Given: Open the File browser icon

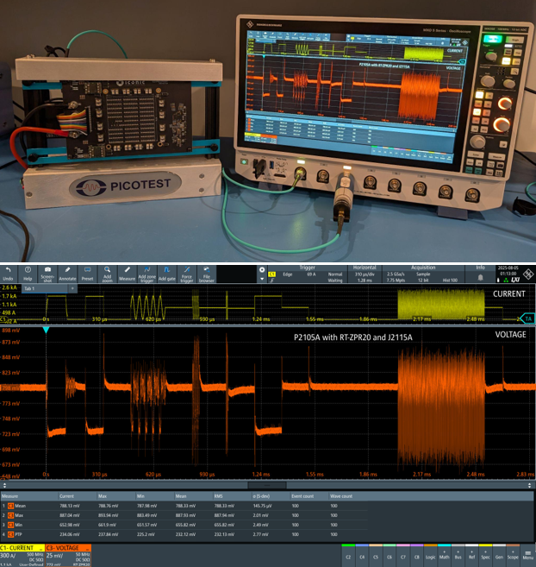Looking at the screenshot, I should 207,273.
